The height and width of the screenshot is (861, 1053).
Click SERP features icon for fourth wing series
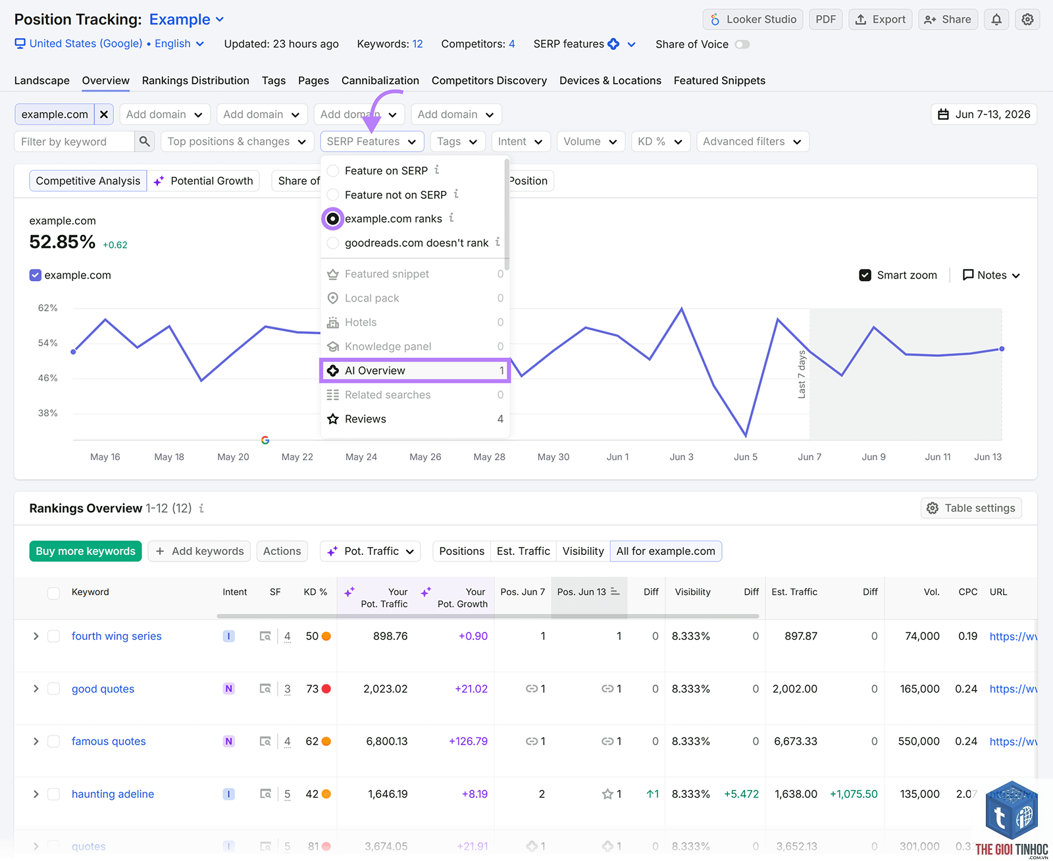[x=265, y=636]
